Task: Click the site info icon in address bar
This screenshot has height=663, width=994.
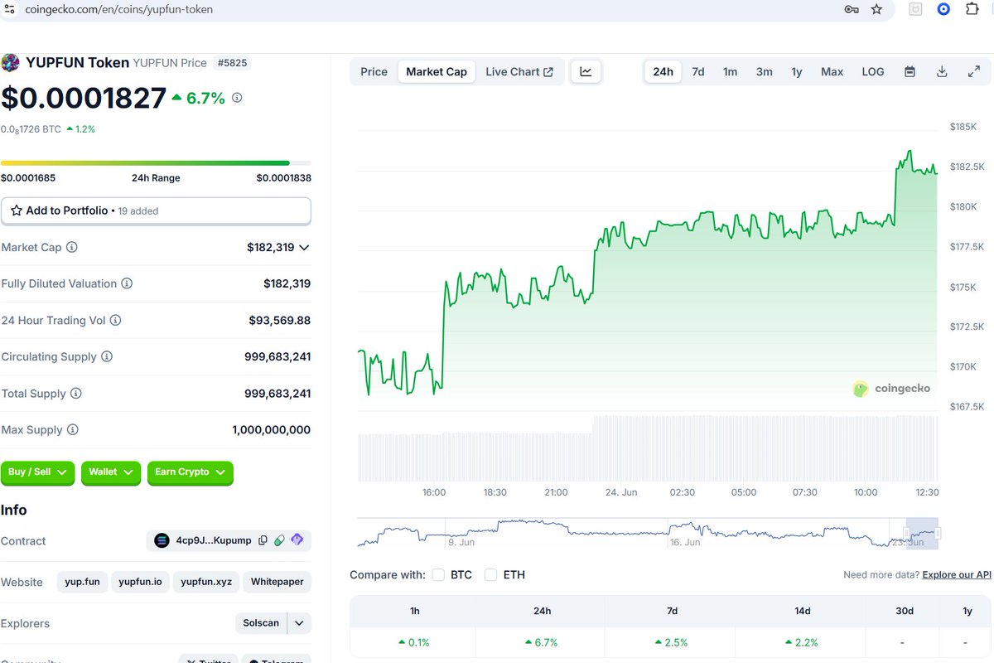Action: 8,9
